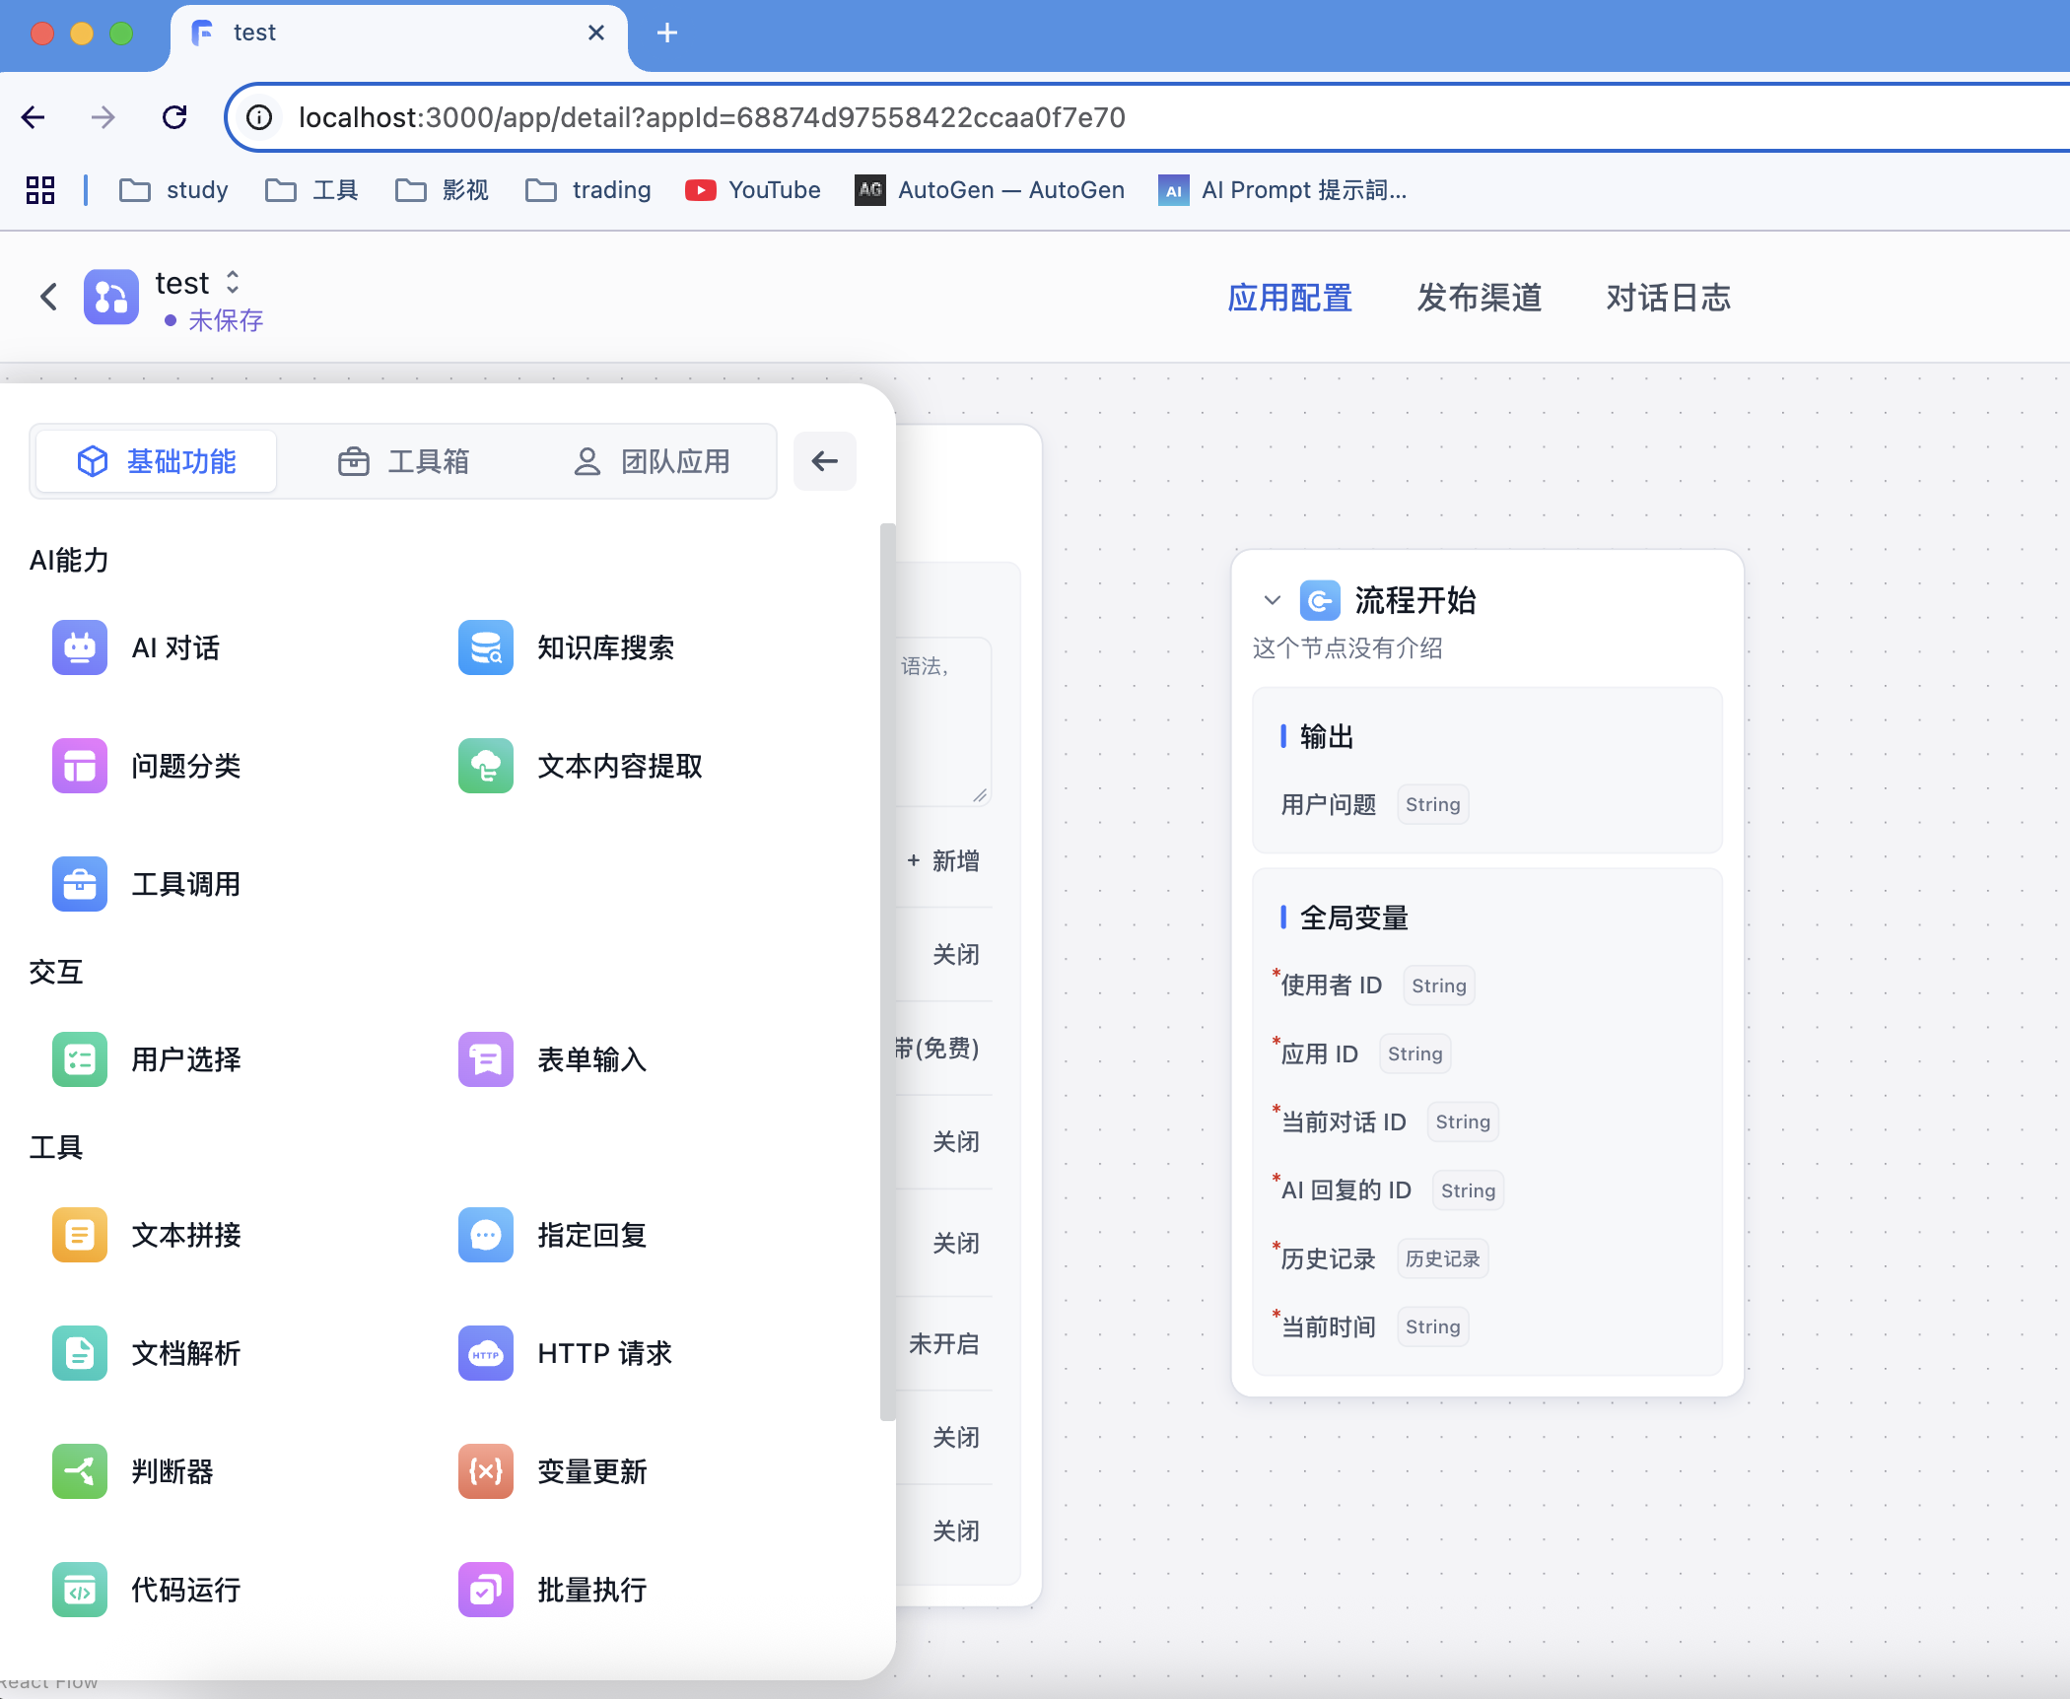Image resolution: width=2070 pixels, height=1699 pixels.
Task: Open the trading bookmarks folder
Action: tap(588, 190)
